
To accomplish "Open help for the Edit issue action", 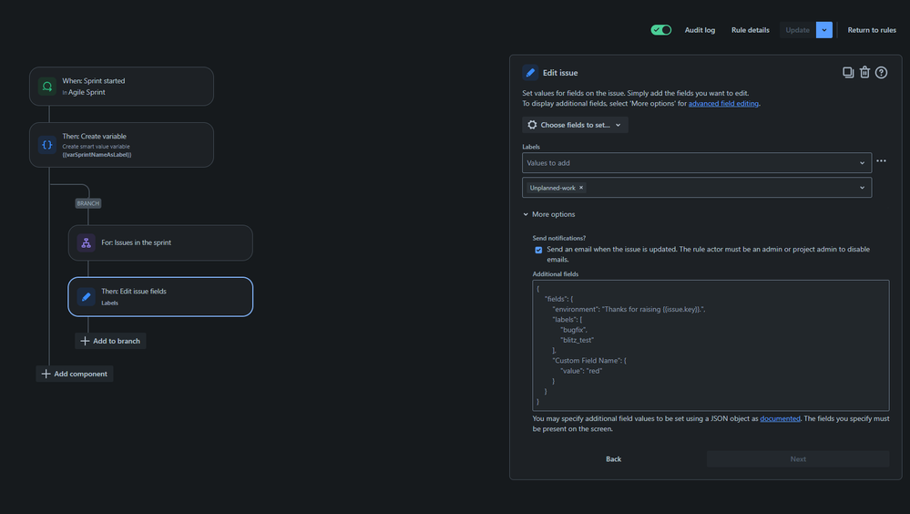I will click(x=881, y=72).
